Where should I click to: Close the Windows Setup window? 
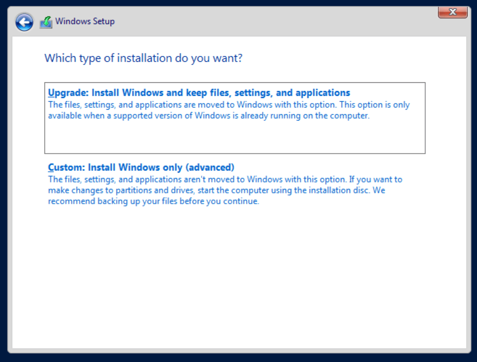[453, 12]
